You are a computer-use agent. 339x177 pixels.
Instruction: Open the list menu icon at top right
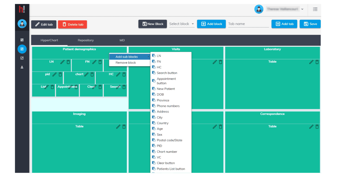(315, 9)
